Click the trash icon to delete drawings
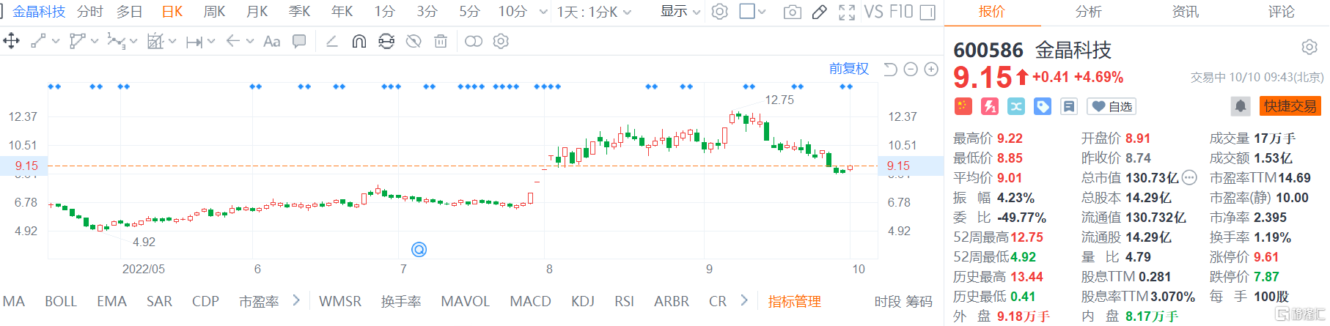 [x=441, y=41]
